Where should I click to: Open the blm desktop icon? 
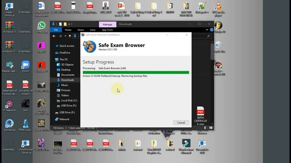point(25,105)
